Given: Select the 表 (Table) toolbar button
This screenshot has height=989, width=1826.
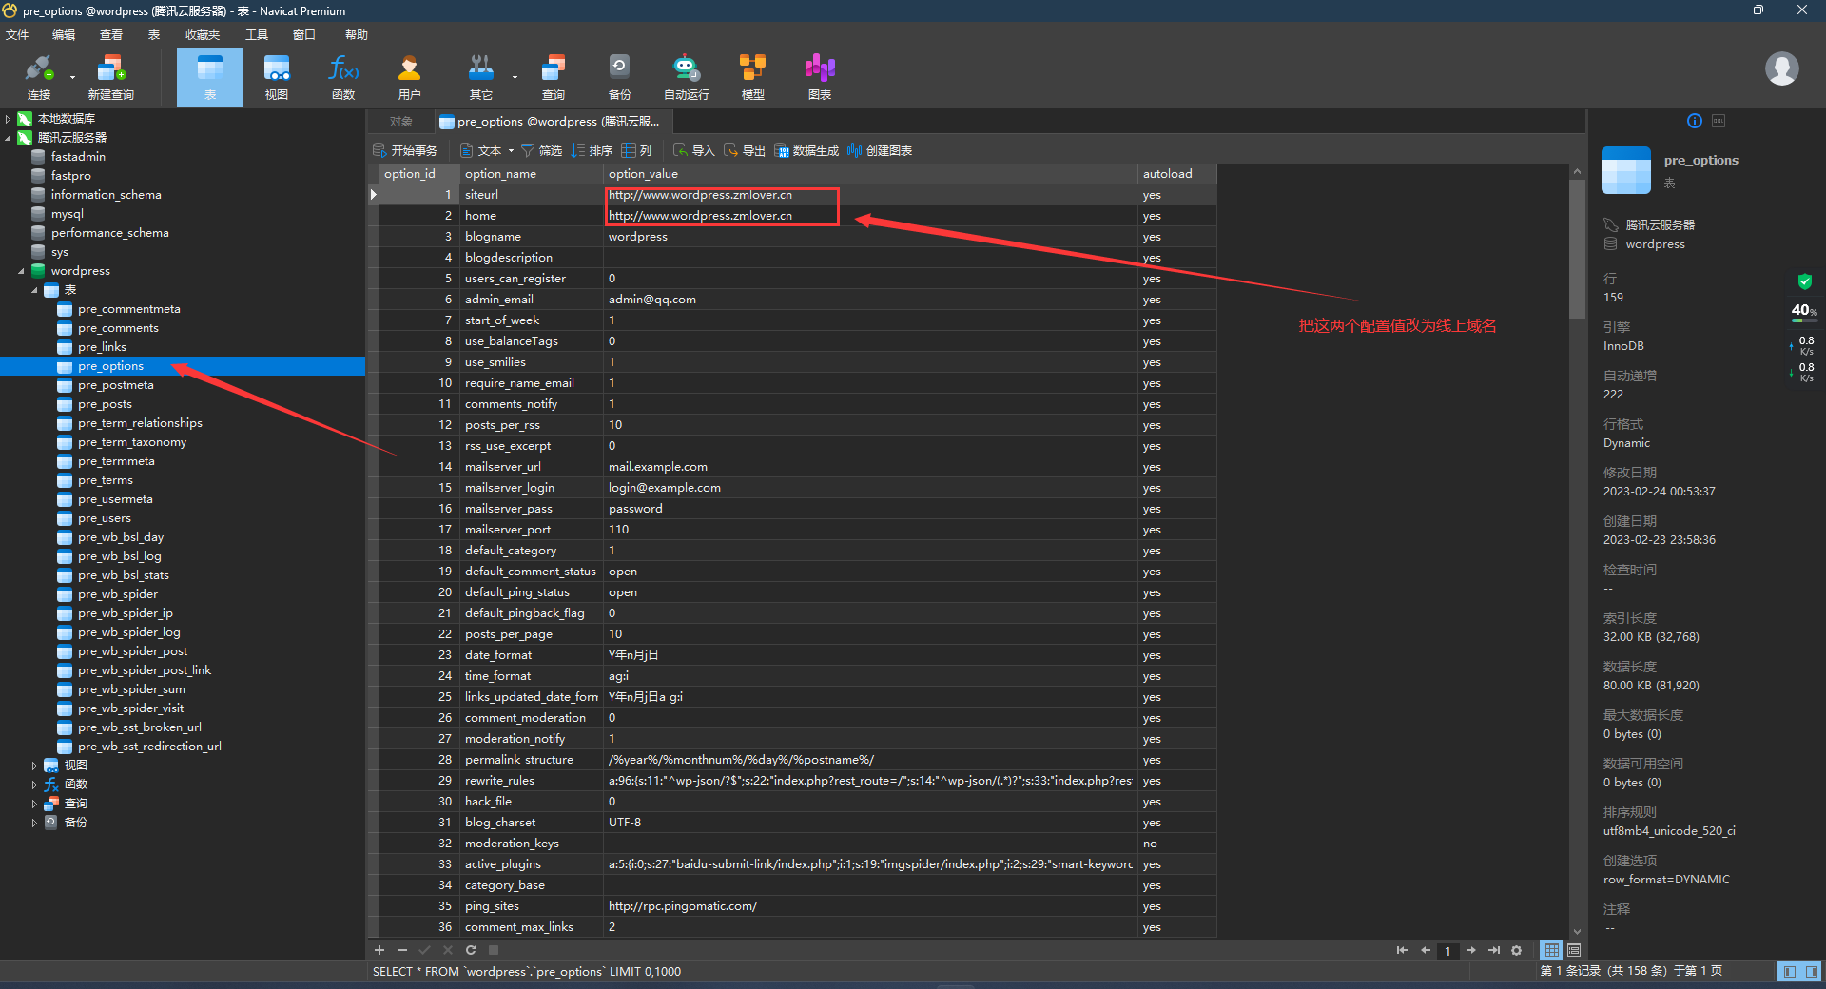Looking at the screenshot, I should click(210, 77).
